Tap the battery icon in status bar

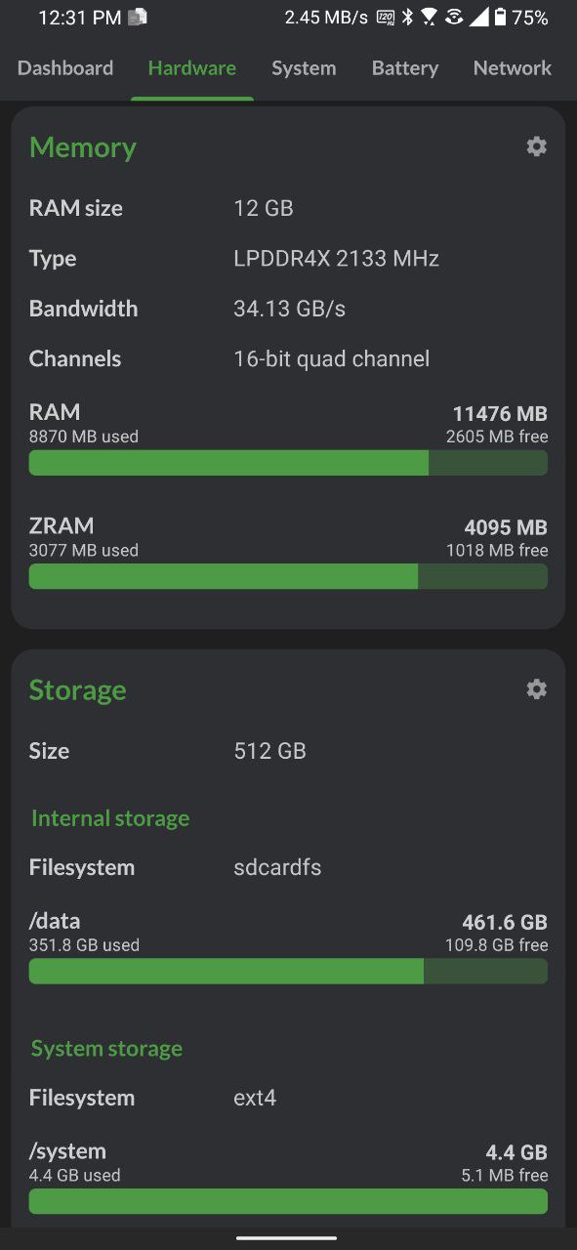click(500, 17)
